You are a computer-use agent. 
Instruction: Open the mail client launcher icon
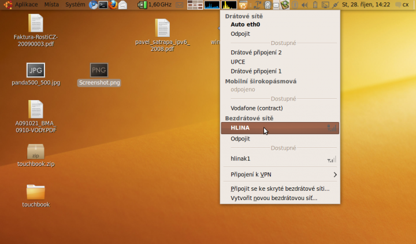122,5
